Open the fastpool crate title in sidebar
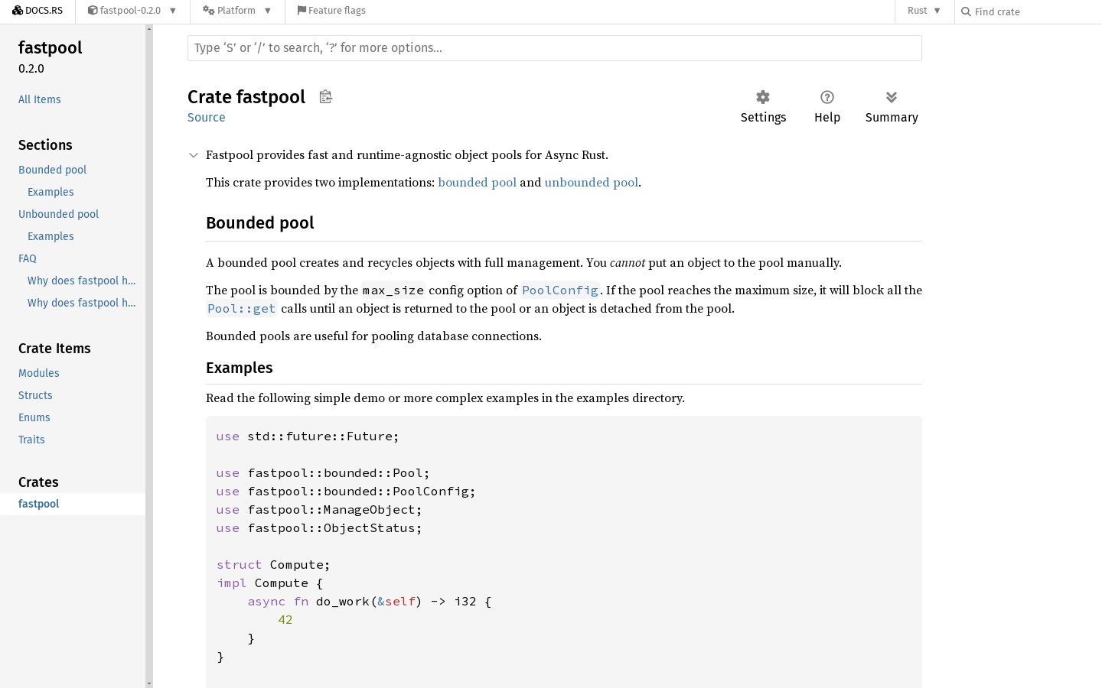Image resolution: width=1102 pixels, height=688 pixels. (51, 47)
